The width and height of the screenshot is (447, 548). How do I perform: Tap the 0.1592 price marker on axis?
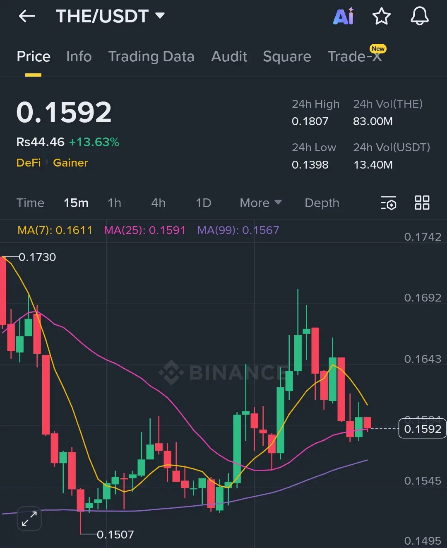[x=423, y=429]
